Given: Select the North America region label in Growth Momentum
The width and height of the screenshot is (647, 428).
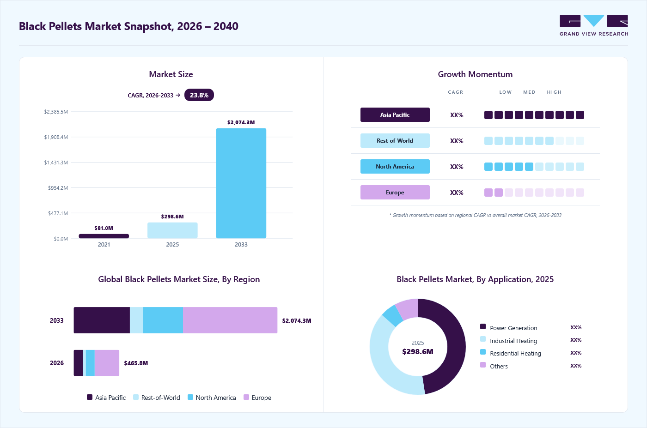Looking at the screenshot, I should coord(395,167).
